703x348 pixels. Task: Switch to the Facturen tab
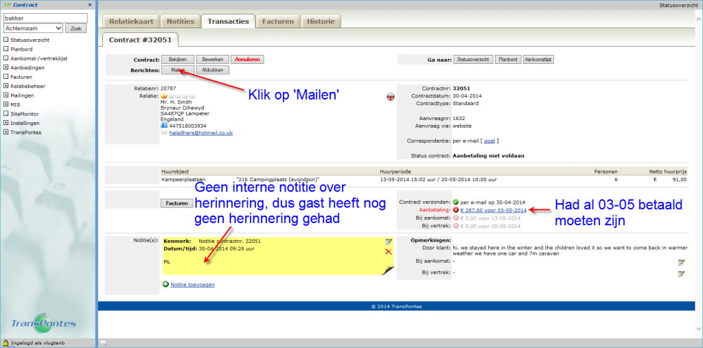click(279, 21)
